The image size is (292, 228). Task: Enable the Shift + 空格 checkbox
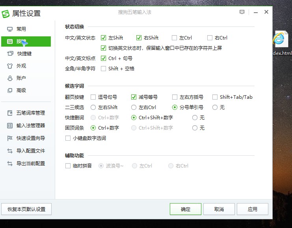pyautogui.click(x=103, y=68)
